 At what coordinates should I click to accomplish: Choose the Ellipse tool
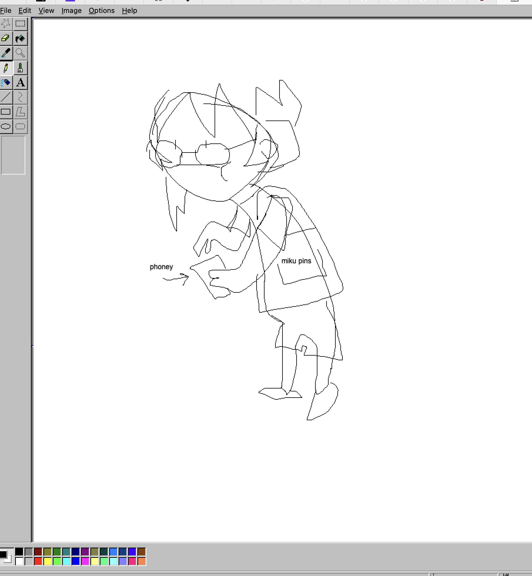click(6, 127)
